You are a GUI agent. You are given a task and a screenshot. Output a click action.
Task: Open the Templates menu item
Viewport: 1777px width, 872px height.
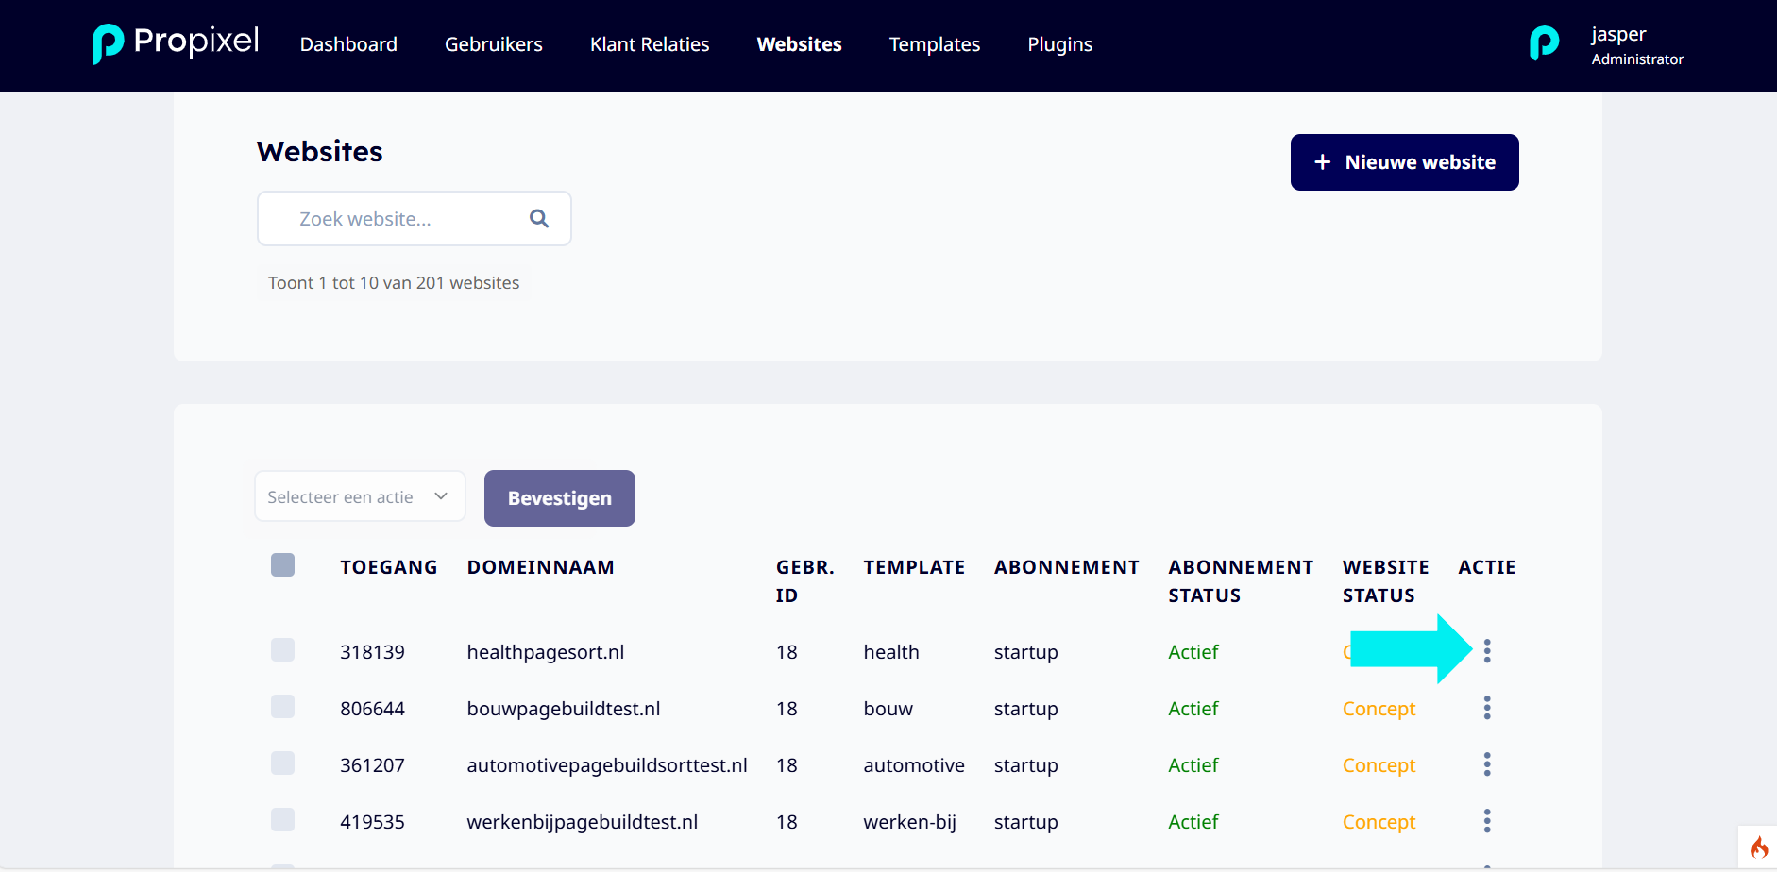click(935, 44)
